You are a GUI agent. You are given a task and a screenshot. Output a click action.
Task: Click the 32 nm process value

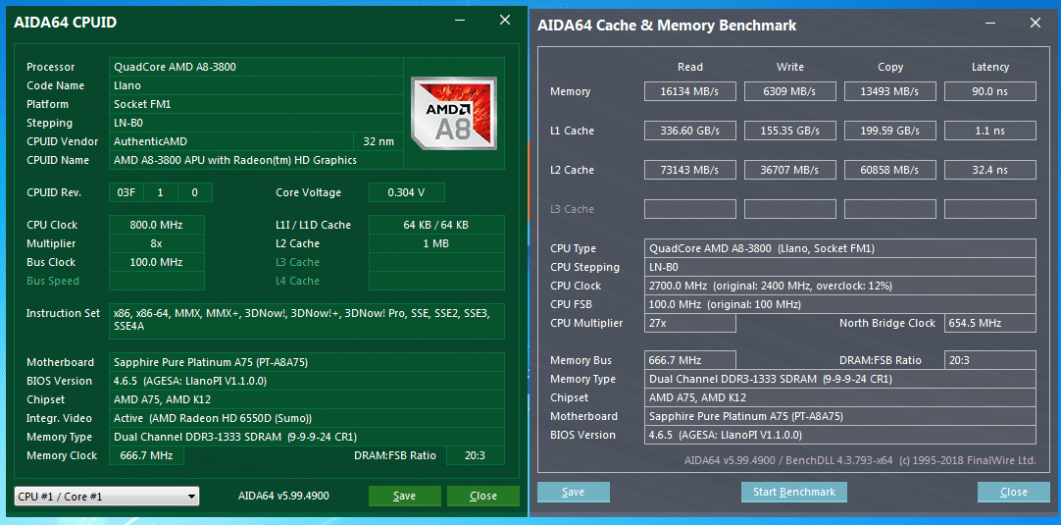pyautogui.click(x=379, y=141)
